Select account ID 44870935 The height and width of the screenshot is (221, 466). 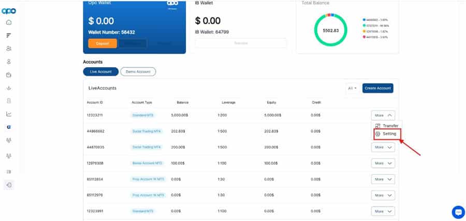pyautogui.click(x=95, y=147)
